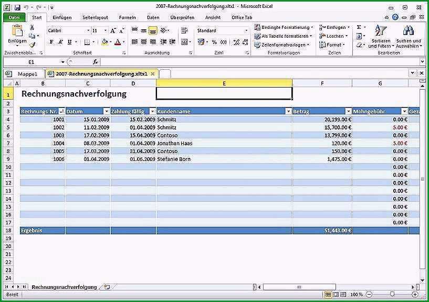
Task: Click the Löschen cells button
Action: [x=333, y=36]
